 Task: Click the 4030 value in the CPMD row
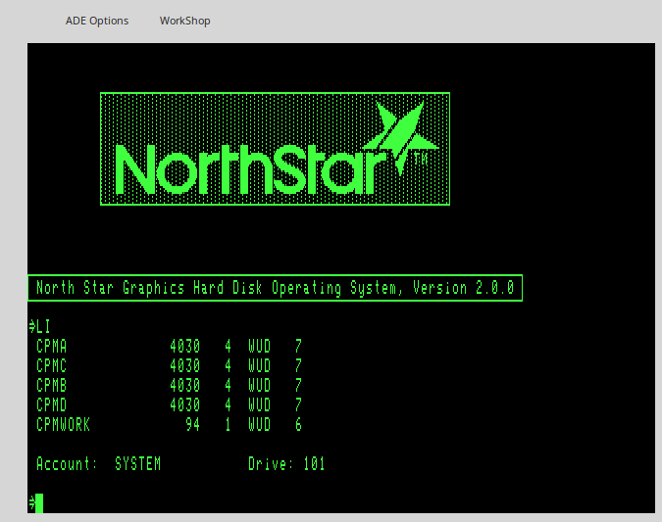tap(185, 404)
